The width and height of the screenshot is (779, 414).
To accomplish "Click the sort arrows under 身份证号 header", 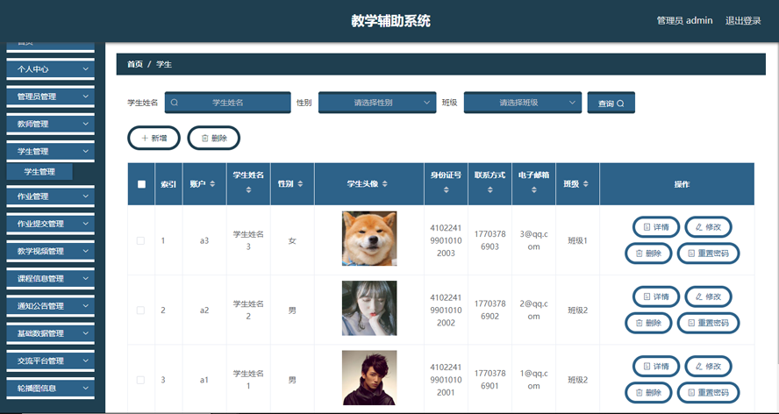I will (447, 189).
